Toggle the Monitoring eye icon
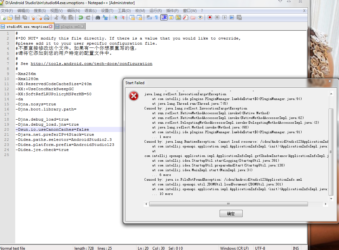The height and width of the screenshot is (250, 339). click(201, 17)
